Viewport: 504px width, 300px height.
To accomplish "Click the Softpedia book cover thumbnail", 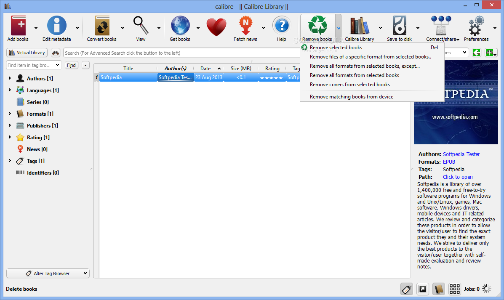I will (456, 103).
